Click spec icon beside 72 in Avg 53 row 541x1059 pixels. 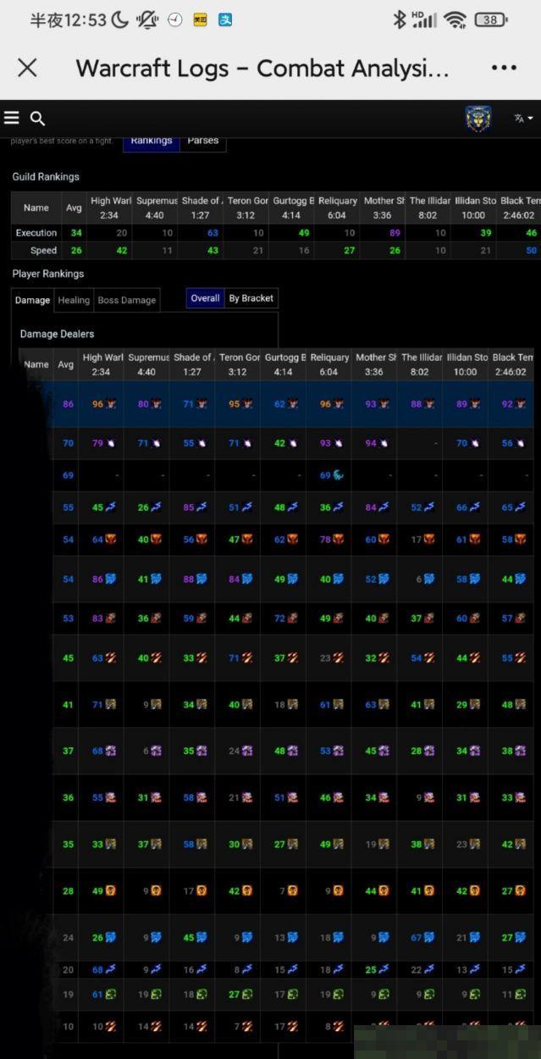292,618
